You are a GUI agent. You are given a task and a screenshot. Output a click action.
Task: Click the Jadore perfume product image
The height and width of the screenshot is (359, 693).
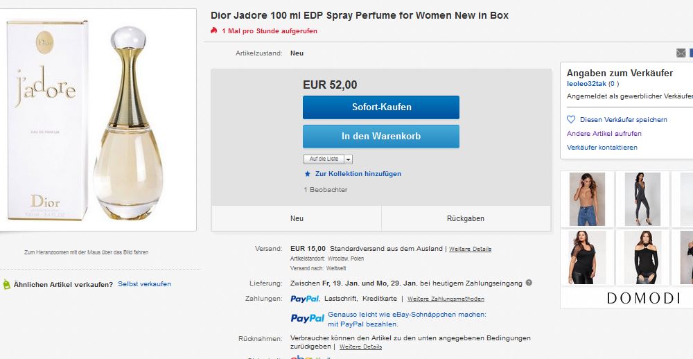[98, 120]
